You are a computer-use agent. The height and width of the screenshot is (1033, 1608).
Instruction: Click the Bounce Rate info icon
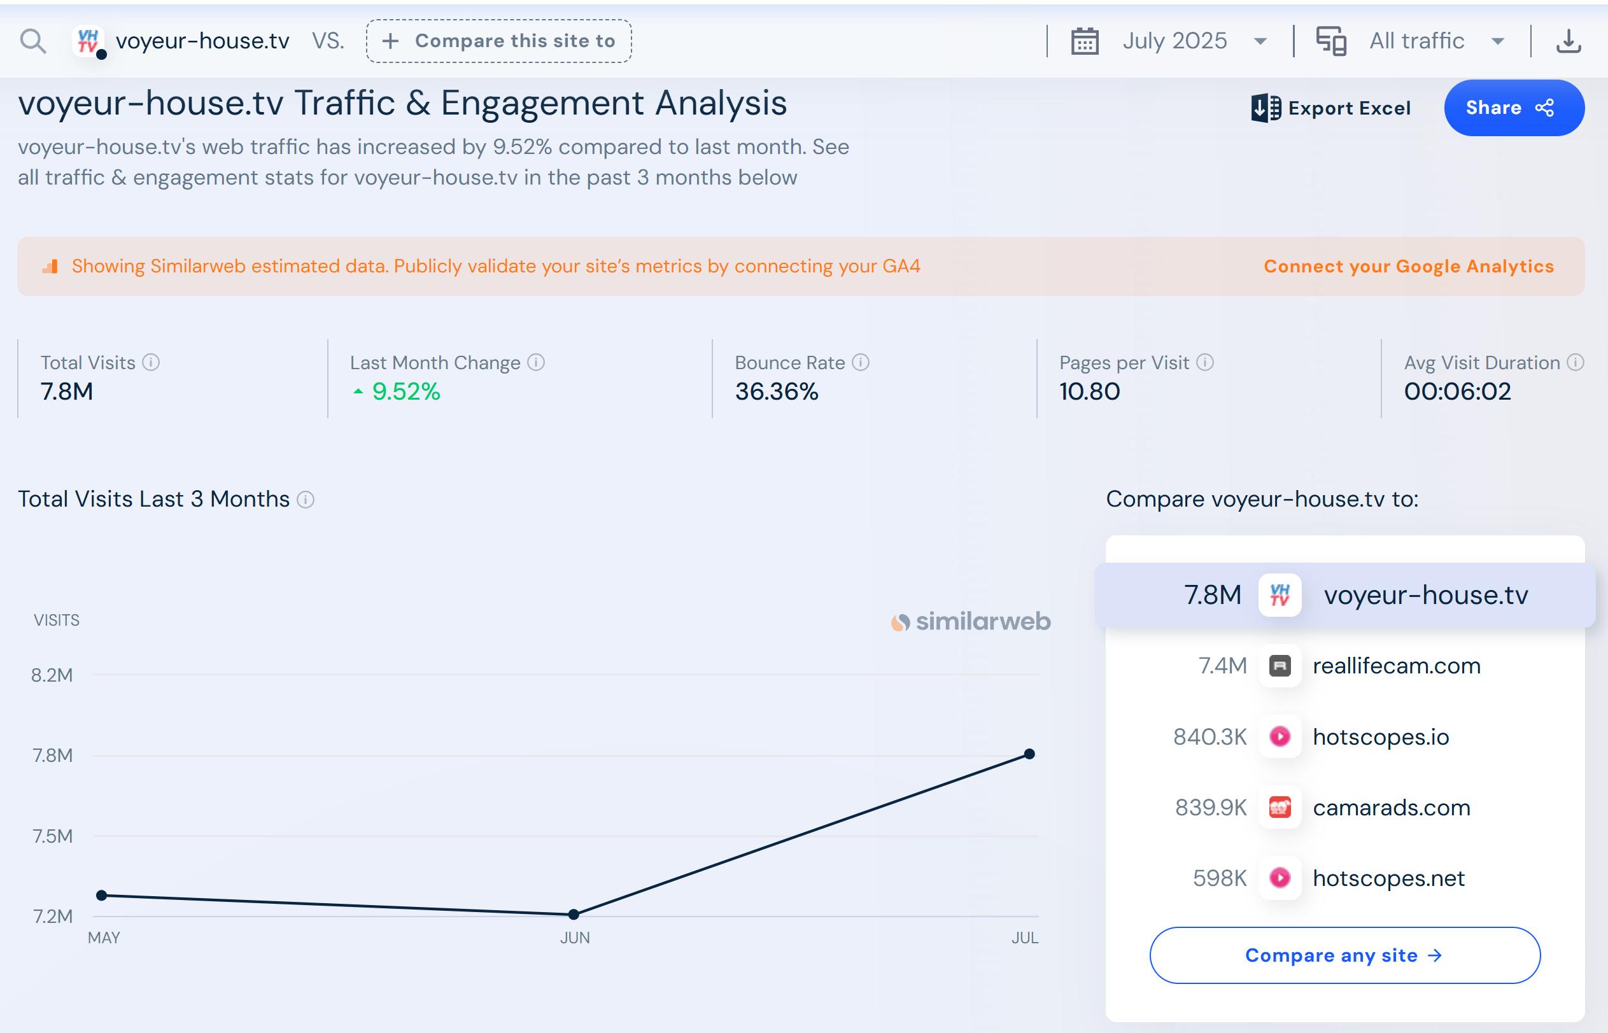click(861, 363)
